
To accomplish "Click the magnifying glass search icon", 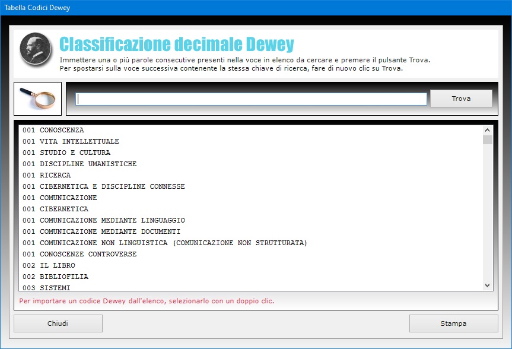I will coord(37,99).
